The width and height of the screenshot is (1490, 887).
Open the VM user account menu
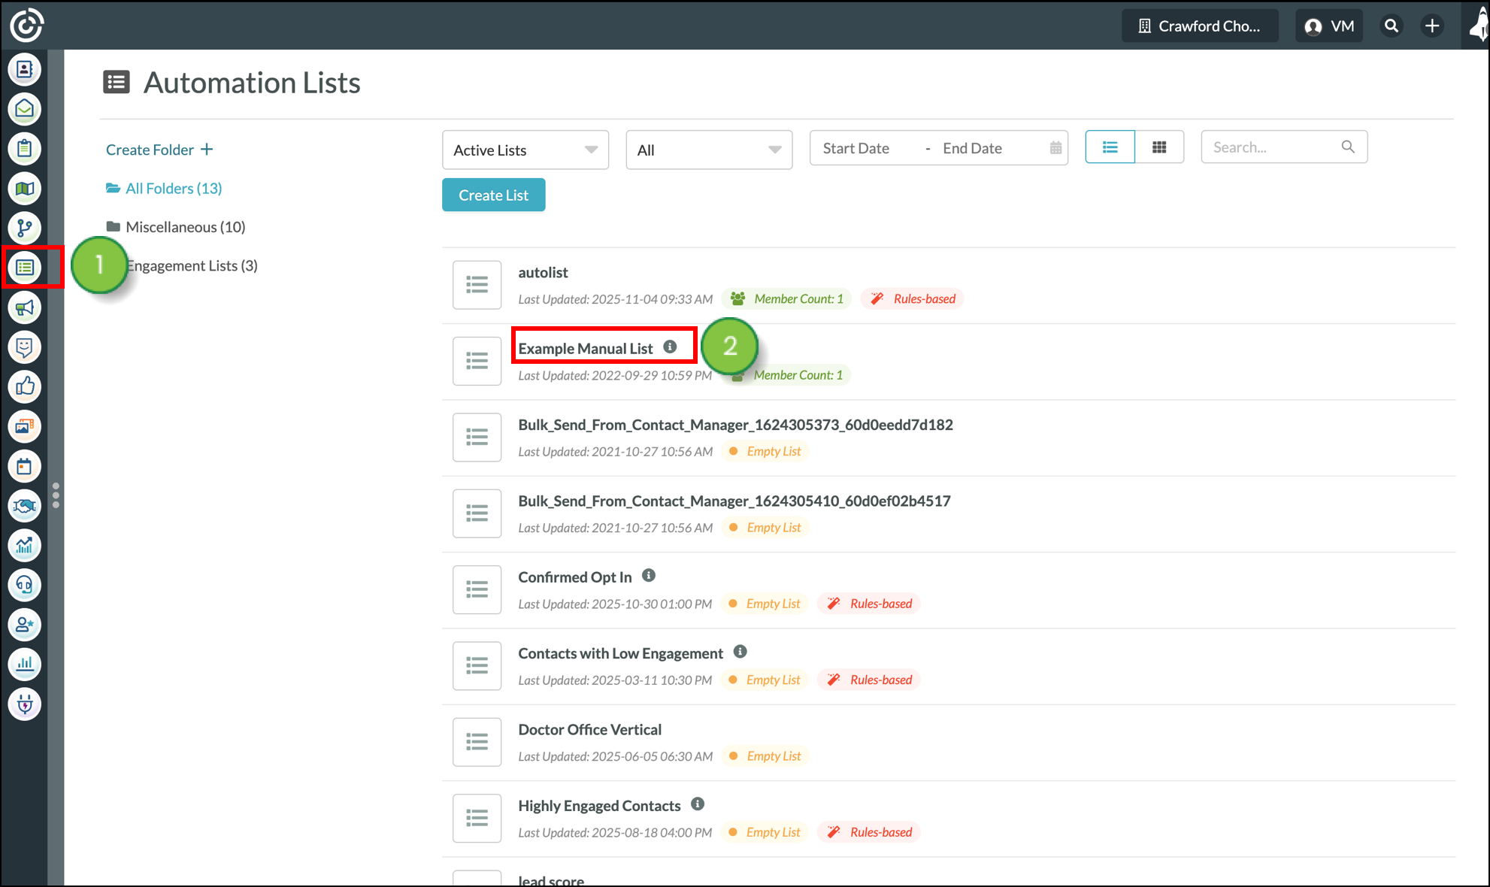[x=1329, y=26]
